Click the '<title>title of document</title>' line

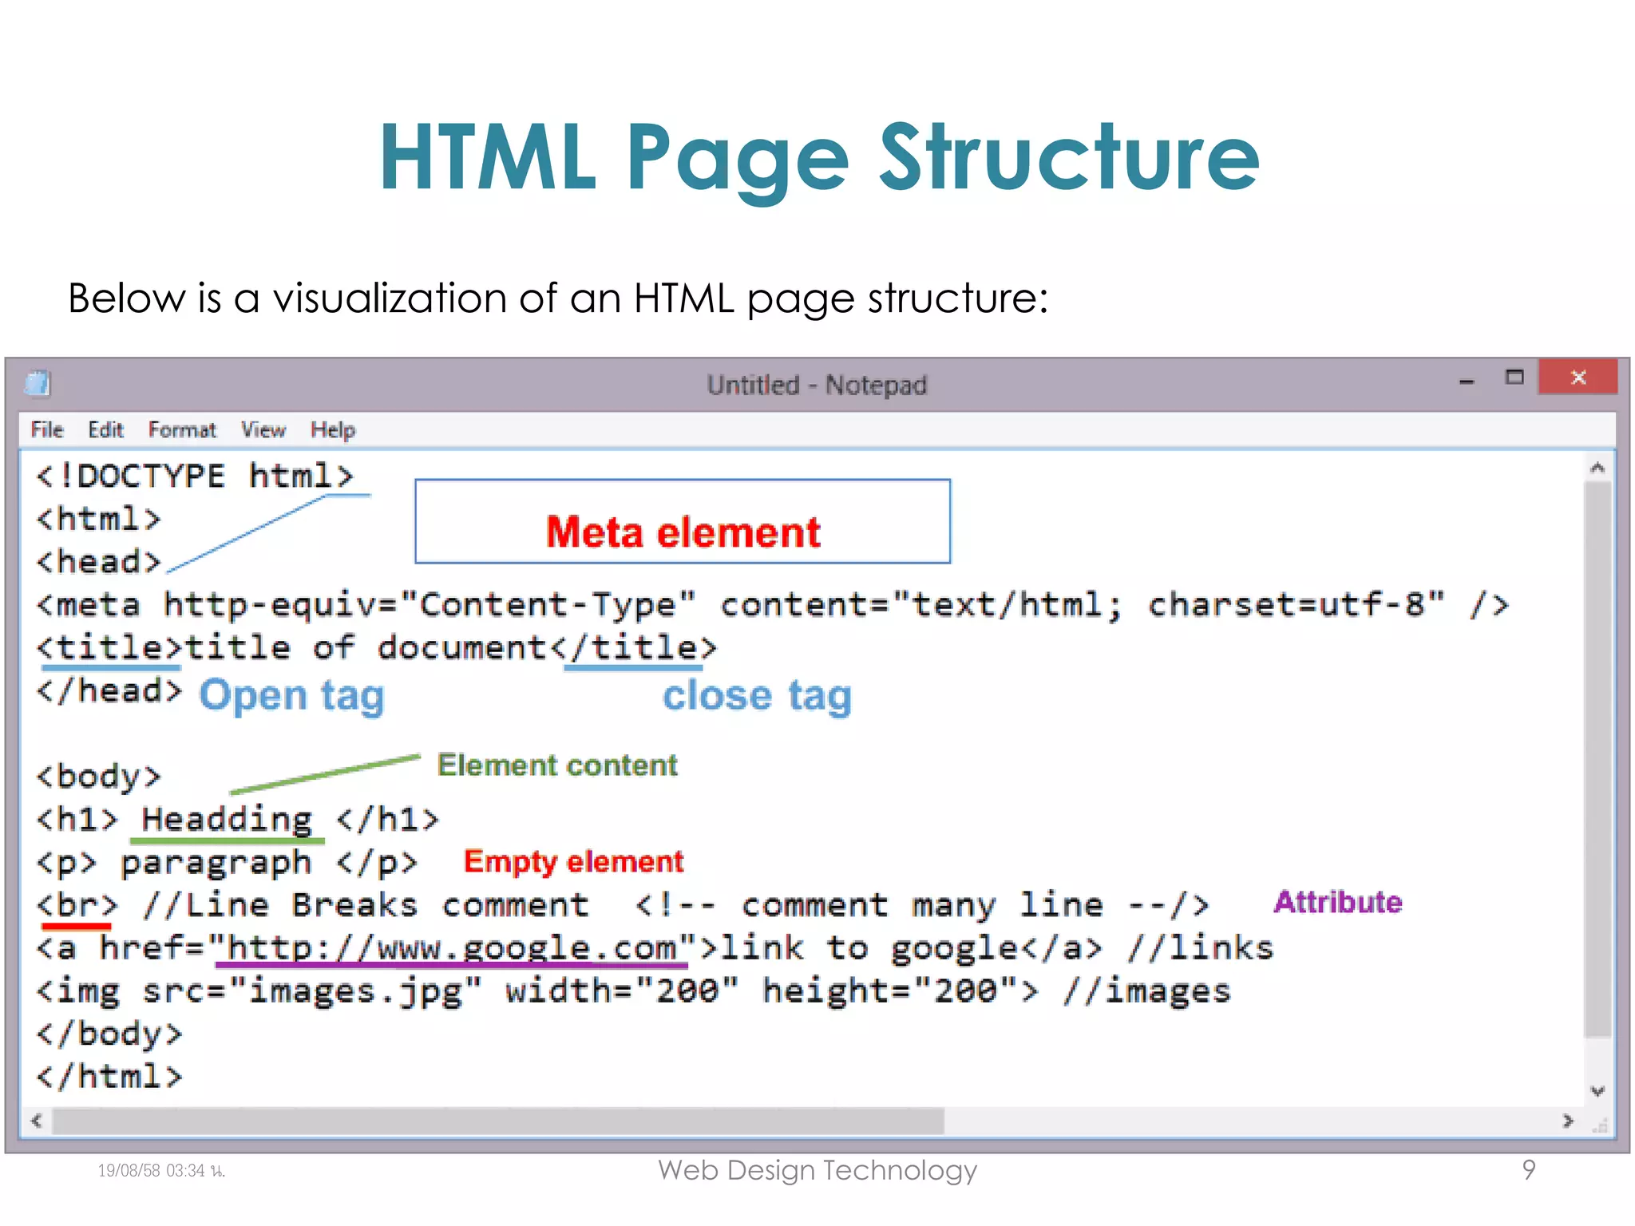(x=376, y=647)
